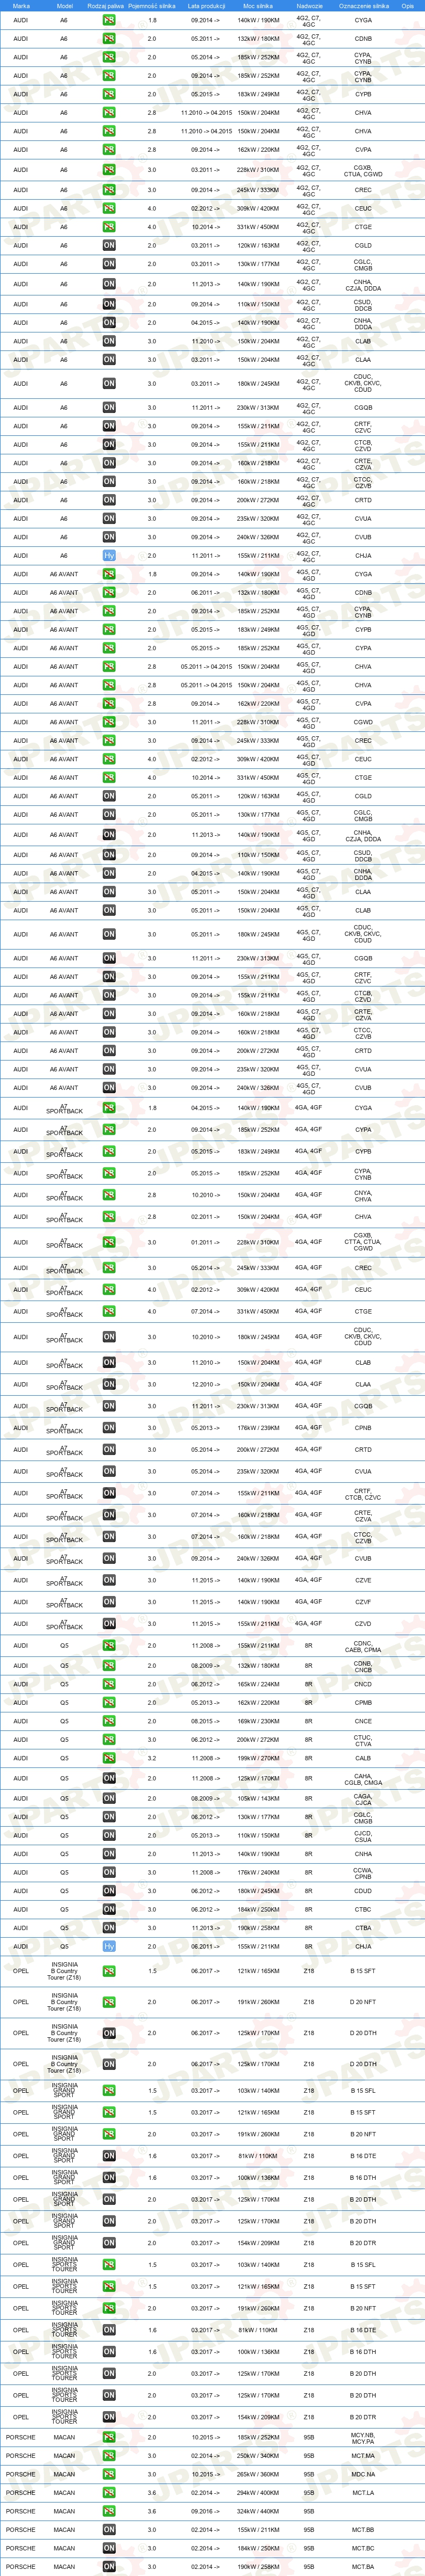Click petrol icon in Audi A6 sedan CTGE row
The width and height of the screenshot is (425, 2576).
pyautogui.click(x=109, y=227)
